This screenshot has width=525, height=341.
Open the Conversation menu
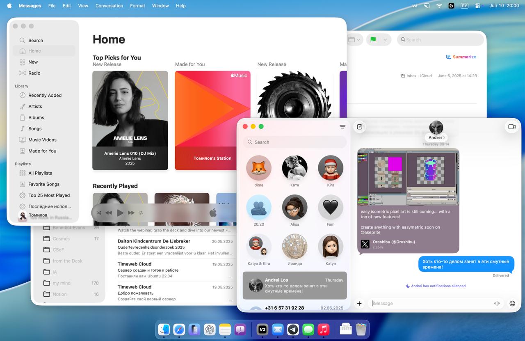coord(109,6)
